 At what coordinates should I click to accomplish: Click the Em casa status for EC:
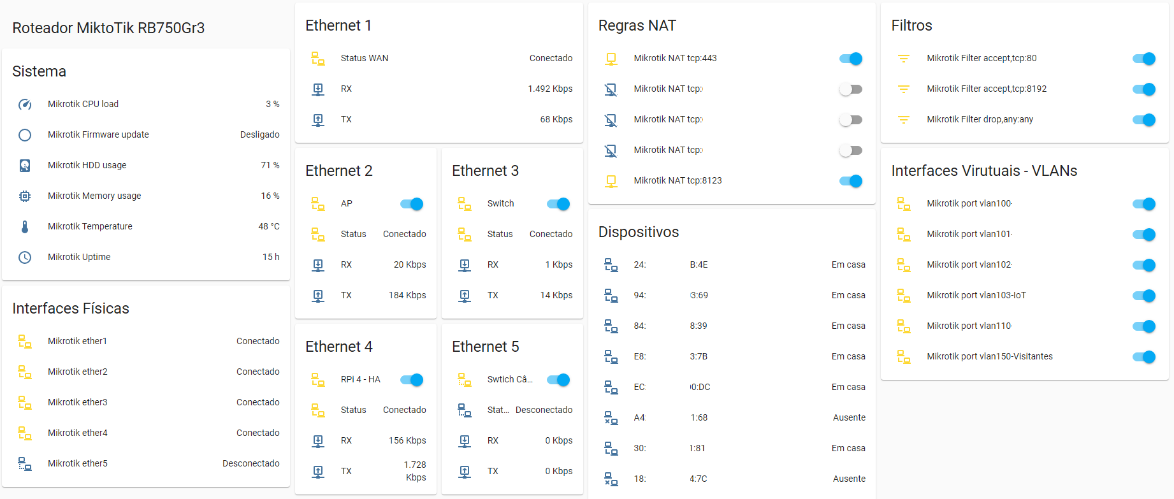(x=848, y=387)
